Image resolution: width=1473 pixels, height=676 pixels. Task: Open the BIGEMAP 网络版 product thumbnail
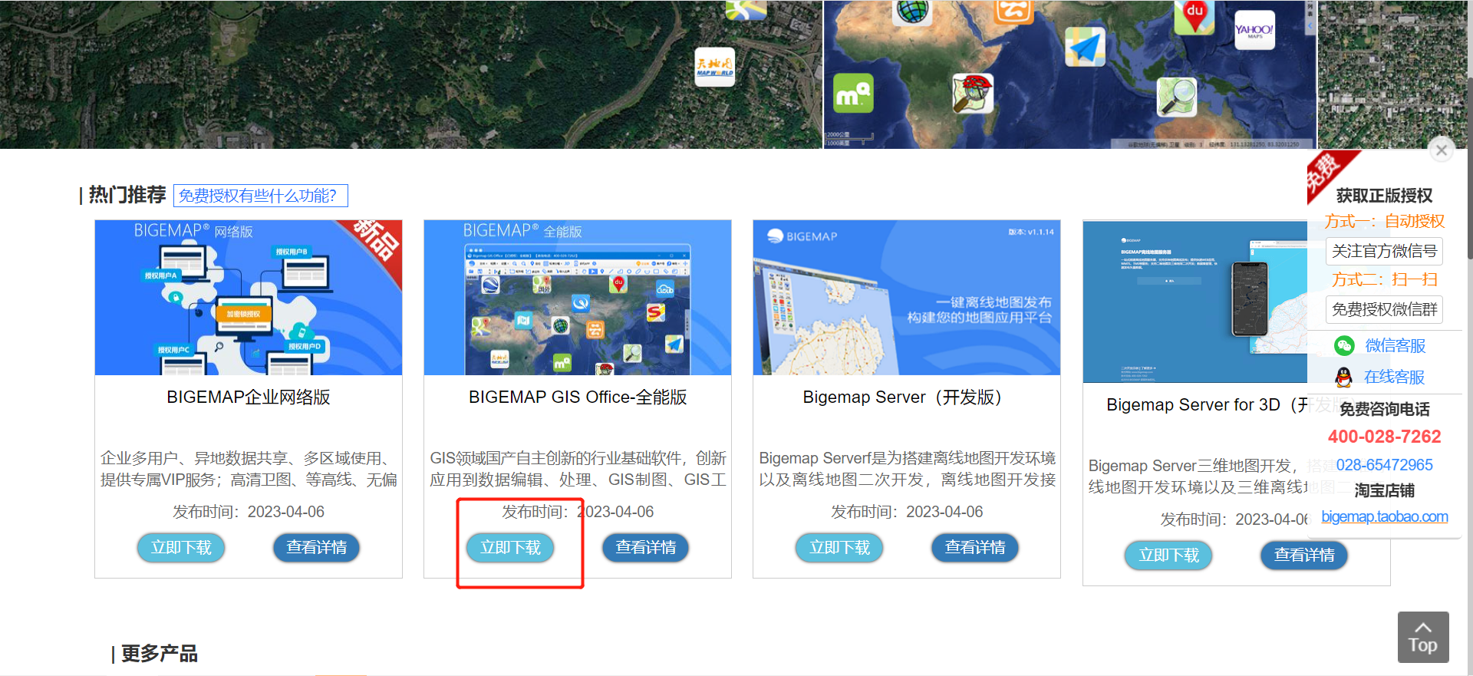tap(248, 298)
